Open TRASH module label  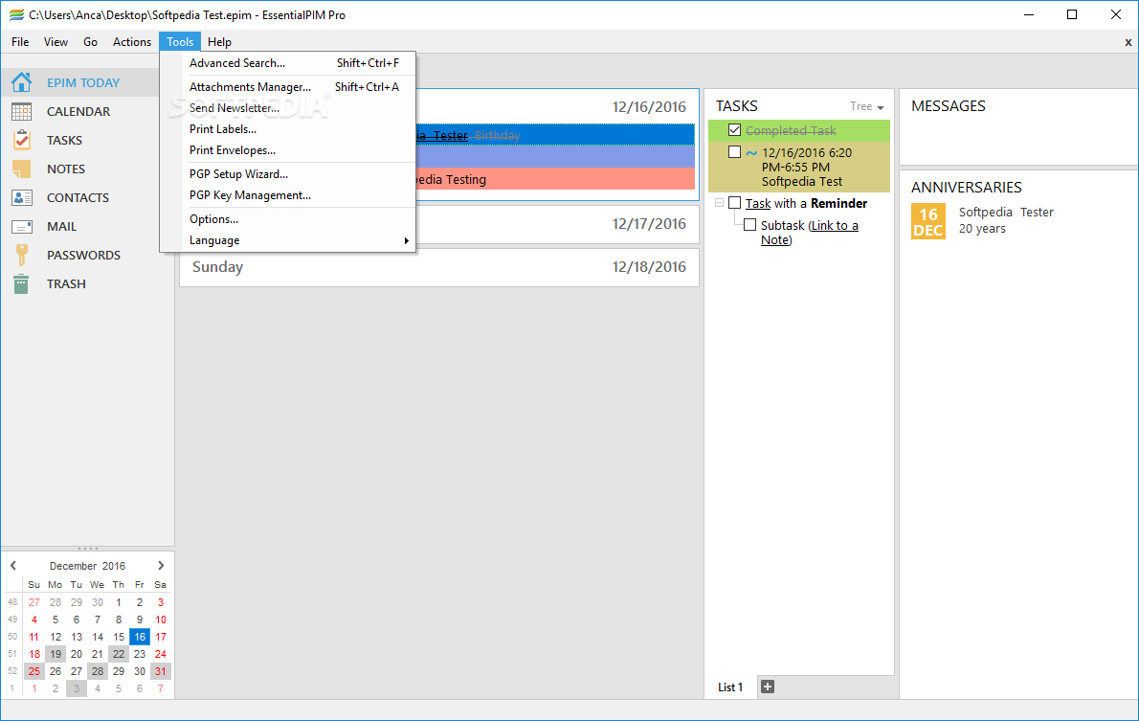66,284
